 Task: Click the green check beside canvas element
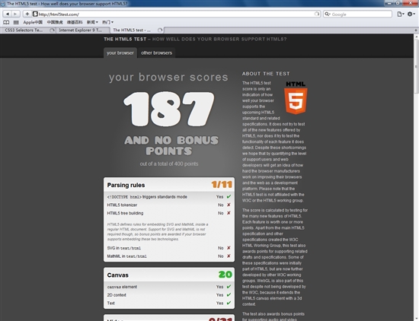229,287
